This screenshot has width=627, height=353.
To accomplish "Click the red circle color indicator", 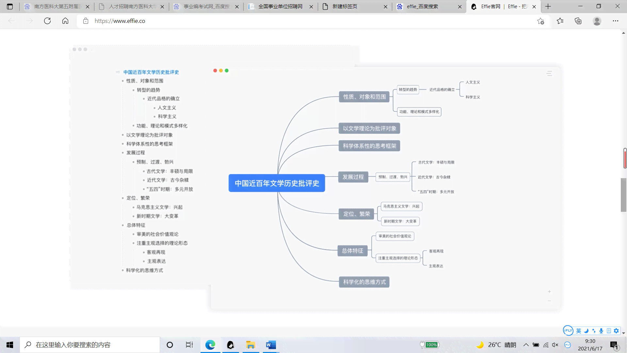I will coord(215,70).
